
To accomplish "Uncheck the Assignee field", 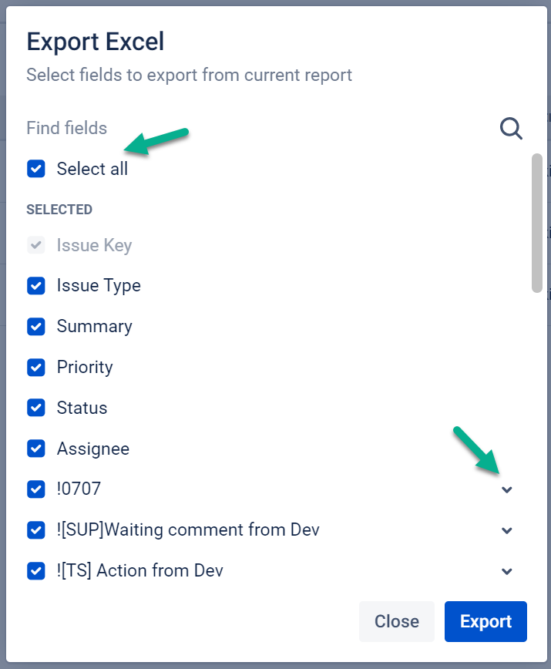I will tap(36, 449).
